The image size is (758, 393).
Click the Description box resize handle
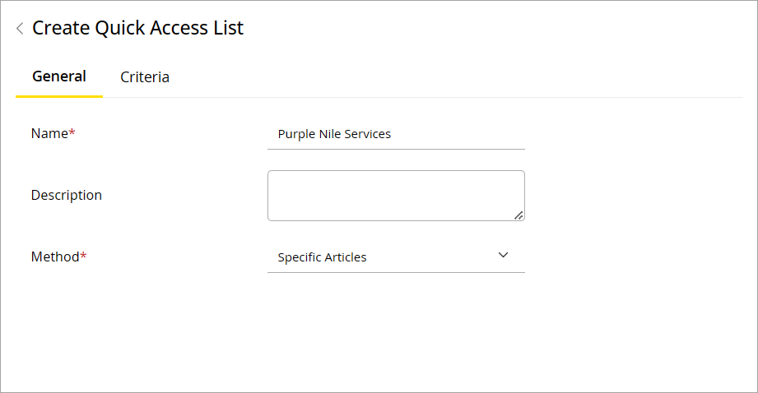tap(519, 215)
